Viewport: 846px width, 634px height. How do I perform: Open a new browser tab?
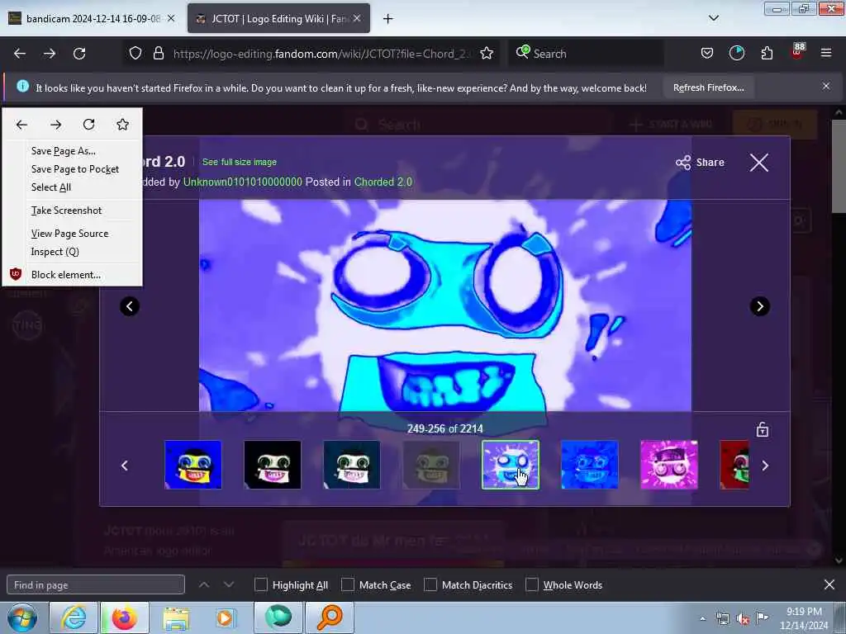pyautogui.click(x=387, y=19)
